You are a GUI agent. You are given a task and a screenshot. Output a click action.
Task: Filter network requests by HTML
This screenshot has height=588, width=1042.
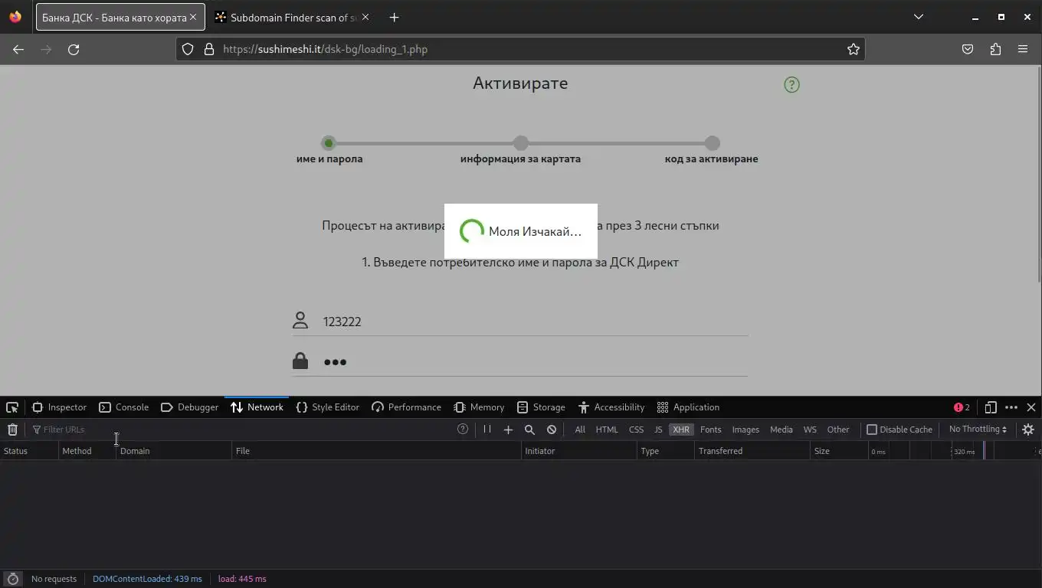[607, 430]
